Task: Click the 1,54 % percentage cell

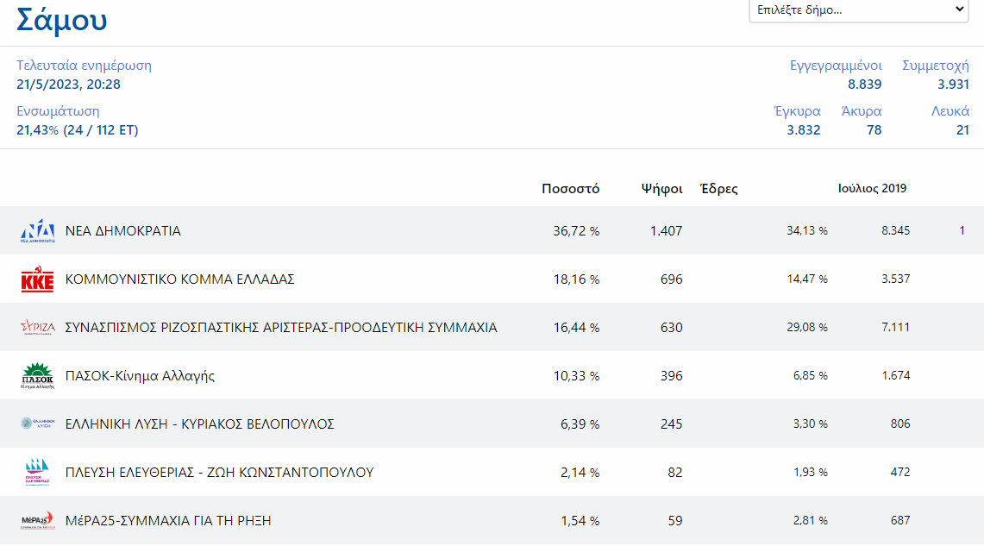Action: pyautogui.click(x=580, y=521)
